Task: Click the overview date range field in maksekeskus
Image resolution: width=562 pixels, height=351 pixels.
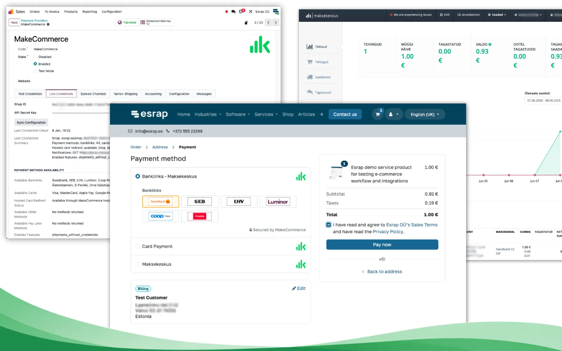Action: [x=544, y=100]
